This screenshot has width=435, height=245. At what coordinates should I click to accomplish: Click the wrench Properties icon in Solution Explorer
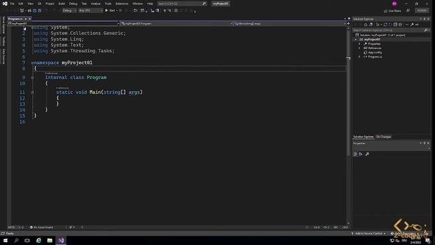(413, 24)
